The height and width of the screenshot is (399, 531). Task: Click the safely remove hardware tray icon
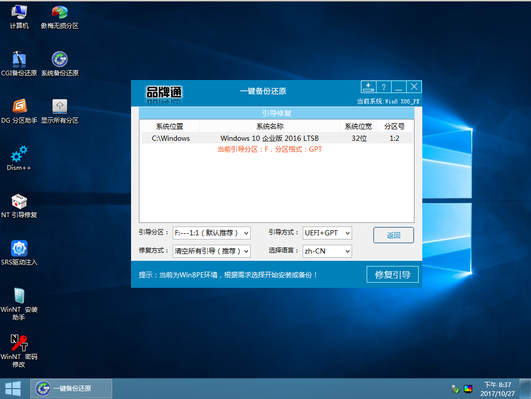(x=455, y=389)
